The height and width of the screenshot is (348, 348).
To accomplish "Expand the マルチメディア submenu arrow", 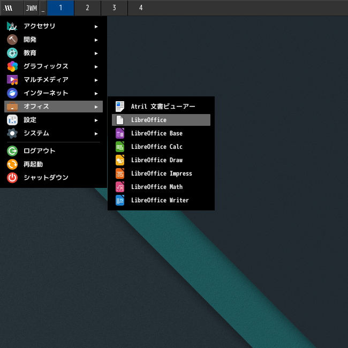I will (x=96, y=80).
